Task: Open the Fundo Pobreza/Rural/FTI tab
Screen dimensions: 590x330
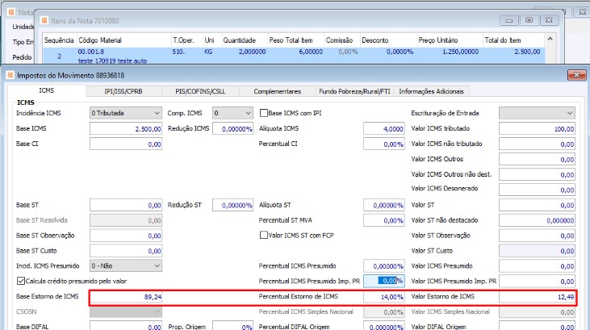Action: (354, 91)
